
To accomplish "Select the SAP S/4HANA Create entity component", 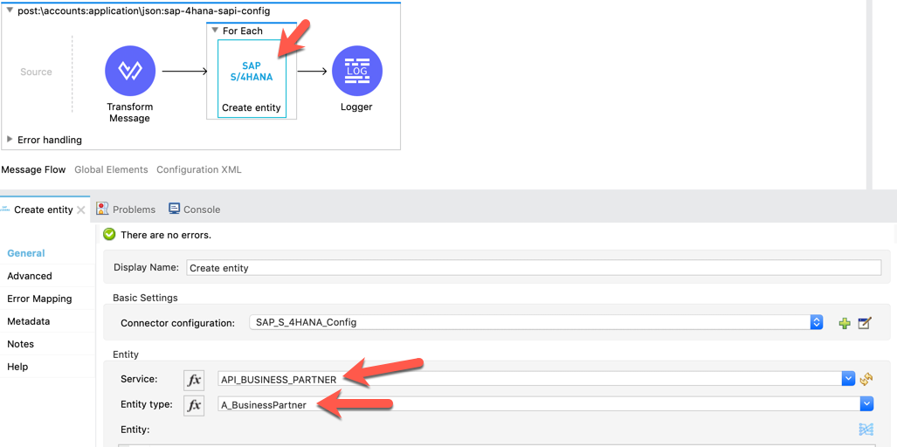I will coord(252,79).
